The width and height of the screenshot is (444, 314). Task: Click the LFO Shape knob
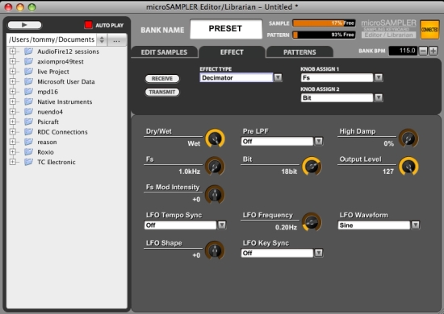point(215,250)
